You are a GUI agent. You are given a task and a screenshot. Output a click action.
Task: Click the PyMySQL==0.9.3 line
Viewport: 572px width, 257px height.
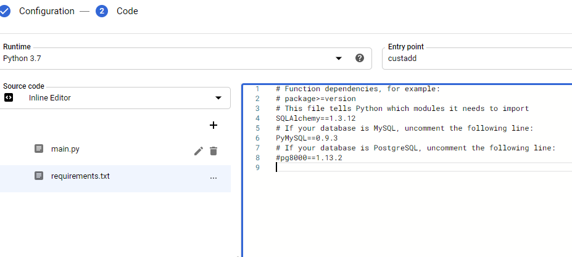click(x=307, y=138)
